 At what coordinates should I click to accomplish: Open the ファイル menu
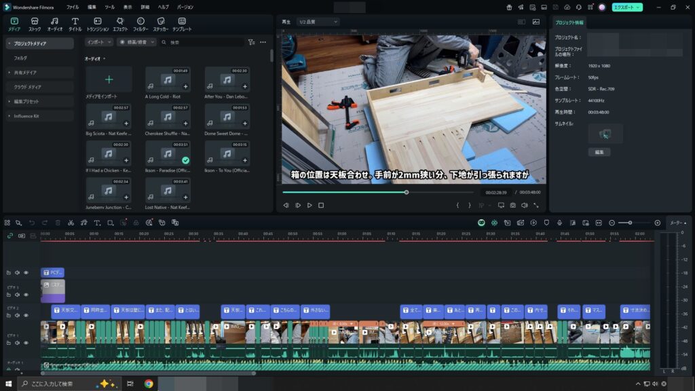tap(73, 7)
